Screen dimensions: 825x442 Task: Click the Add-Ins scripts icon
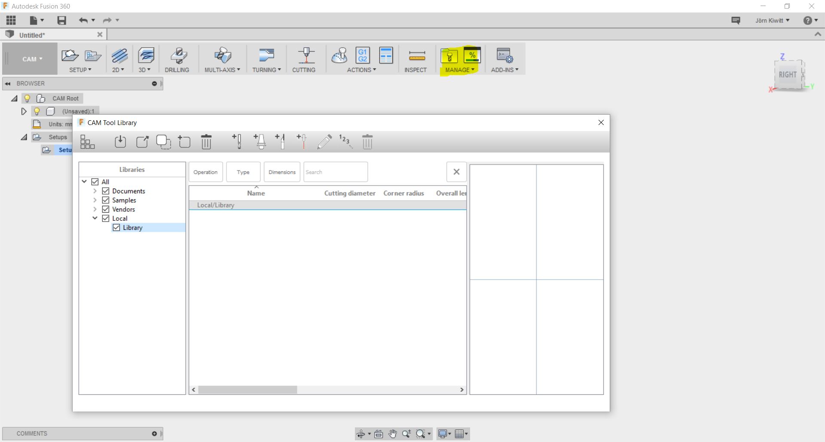pyautogui.click(x=504, y=56)
